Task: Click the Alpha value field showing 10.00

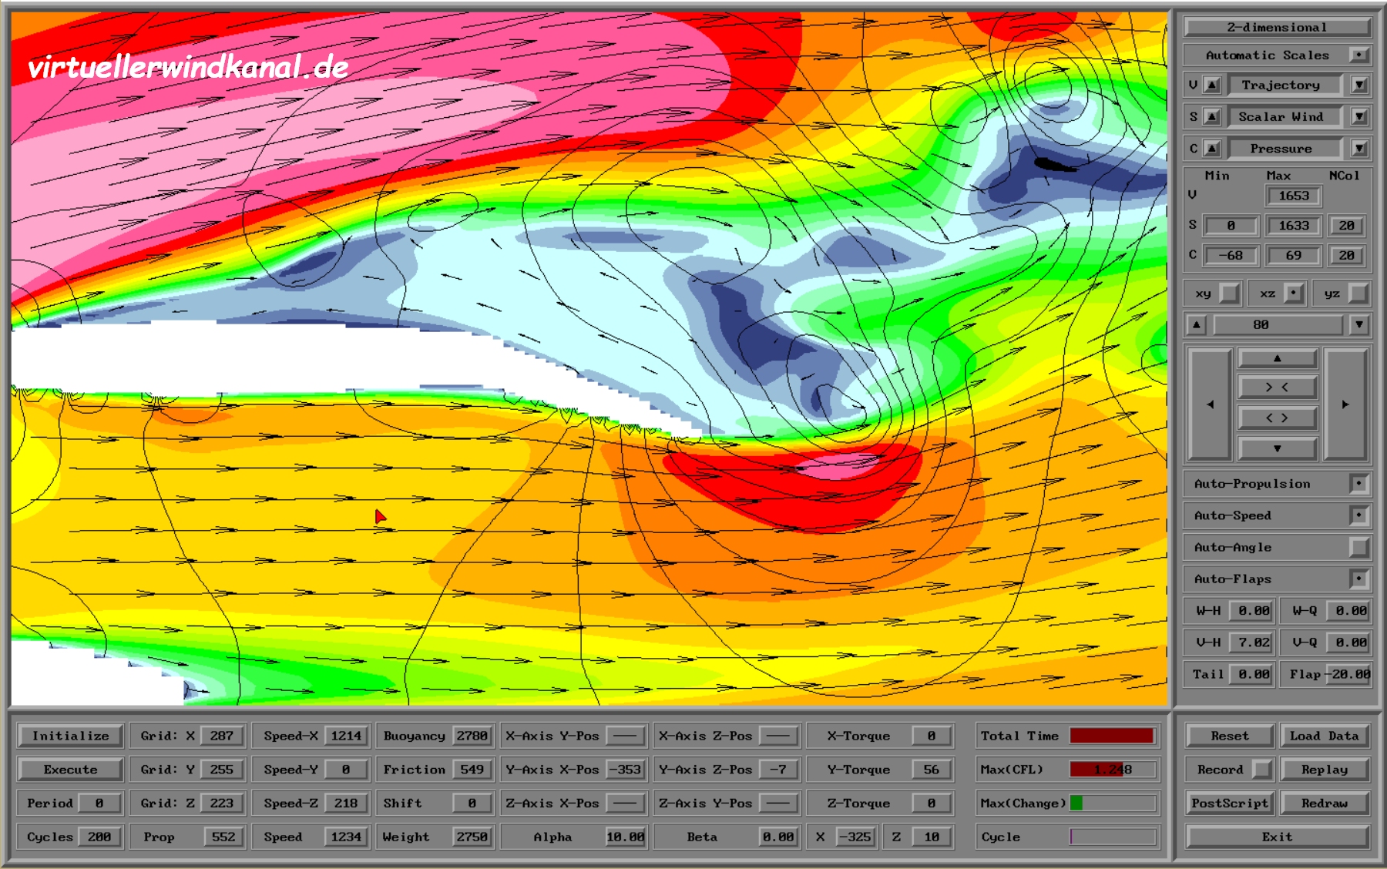Action: click(x=625, y=837)
